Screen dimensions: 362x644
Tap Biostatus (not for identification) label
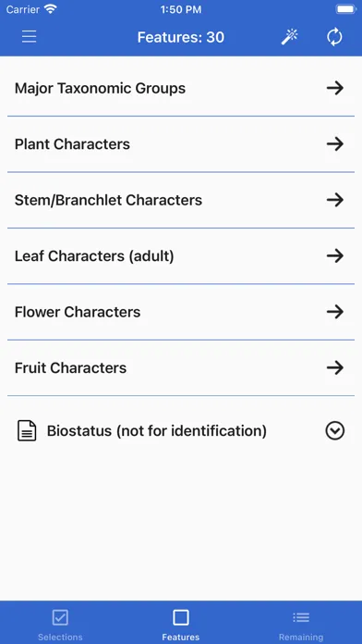pos(157,431)
